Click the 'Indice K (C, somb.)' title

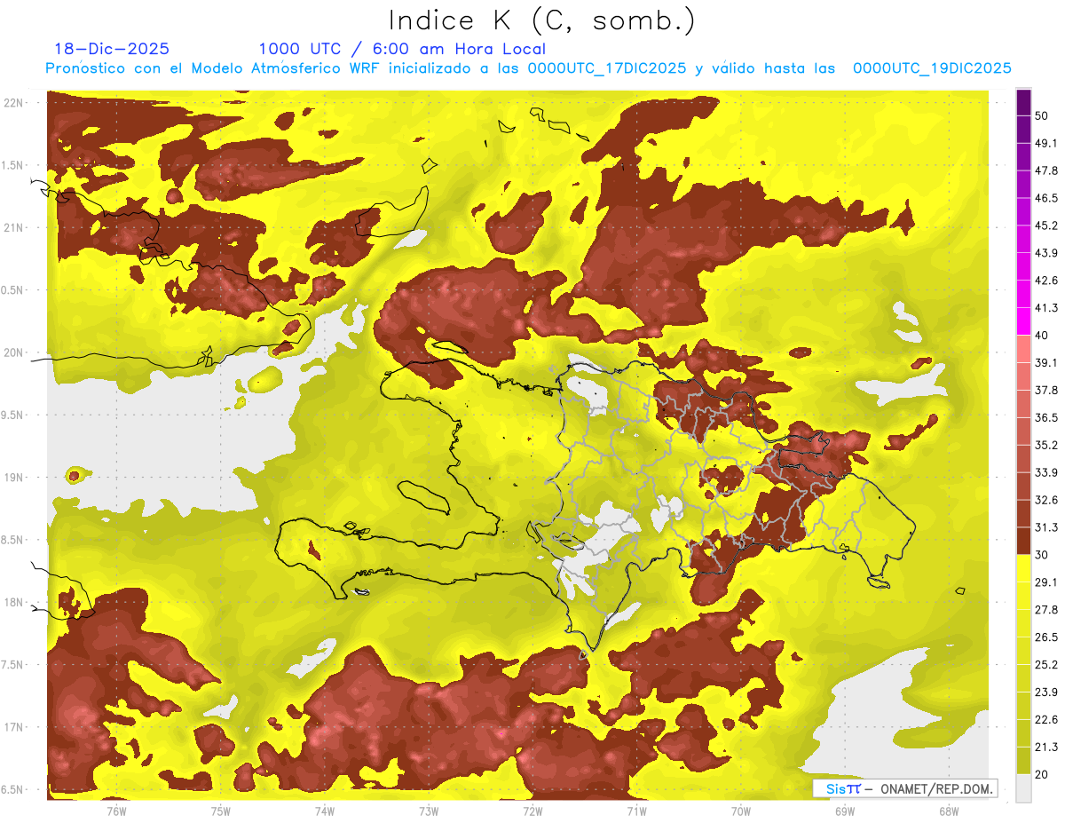coord(541,20)
